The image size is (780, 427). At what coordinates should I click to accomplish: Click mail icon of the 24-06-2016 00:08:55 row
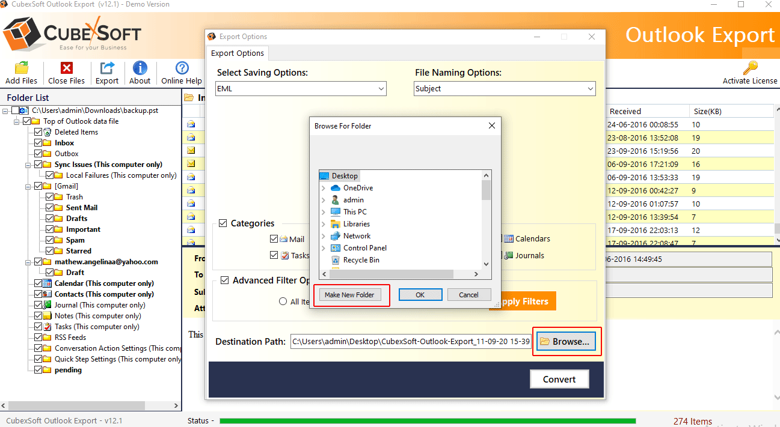191,125
